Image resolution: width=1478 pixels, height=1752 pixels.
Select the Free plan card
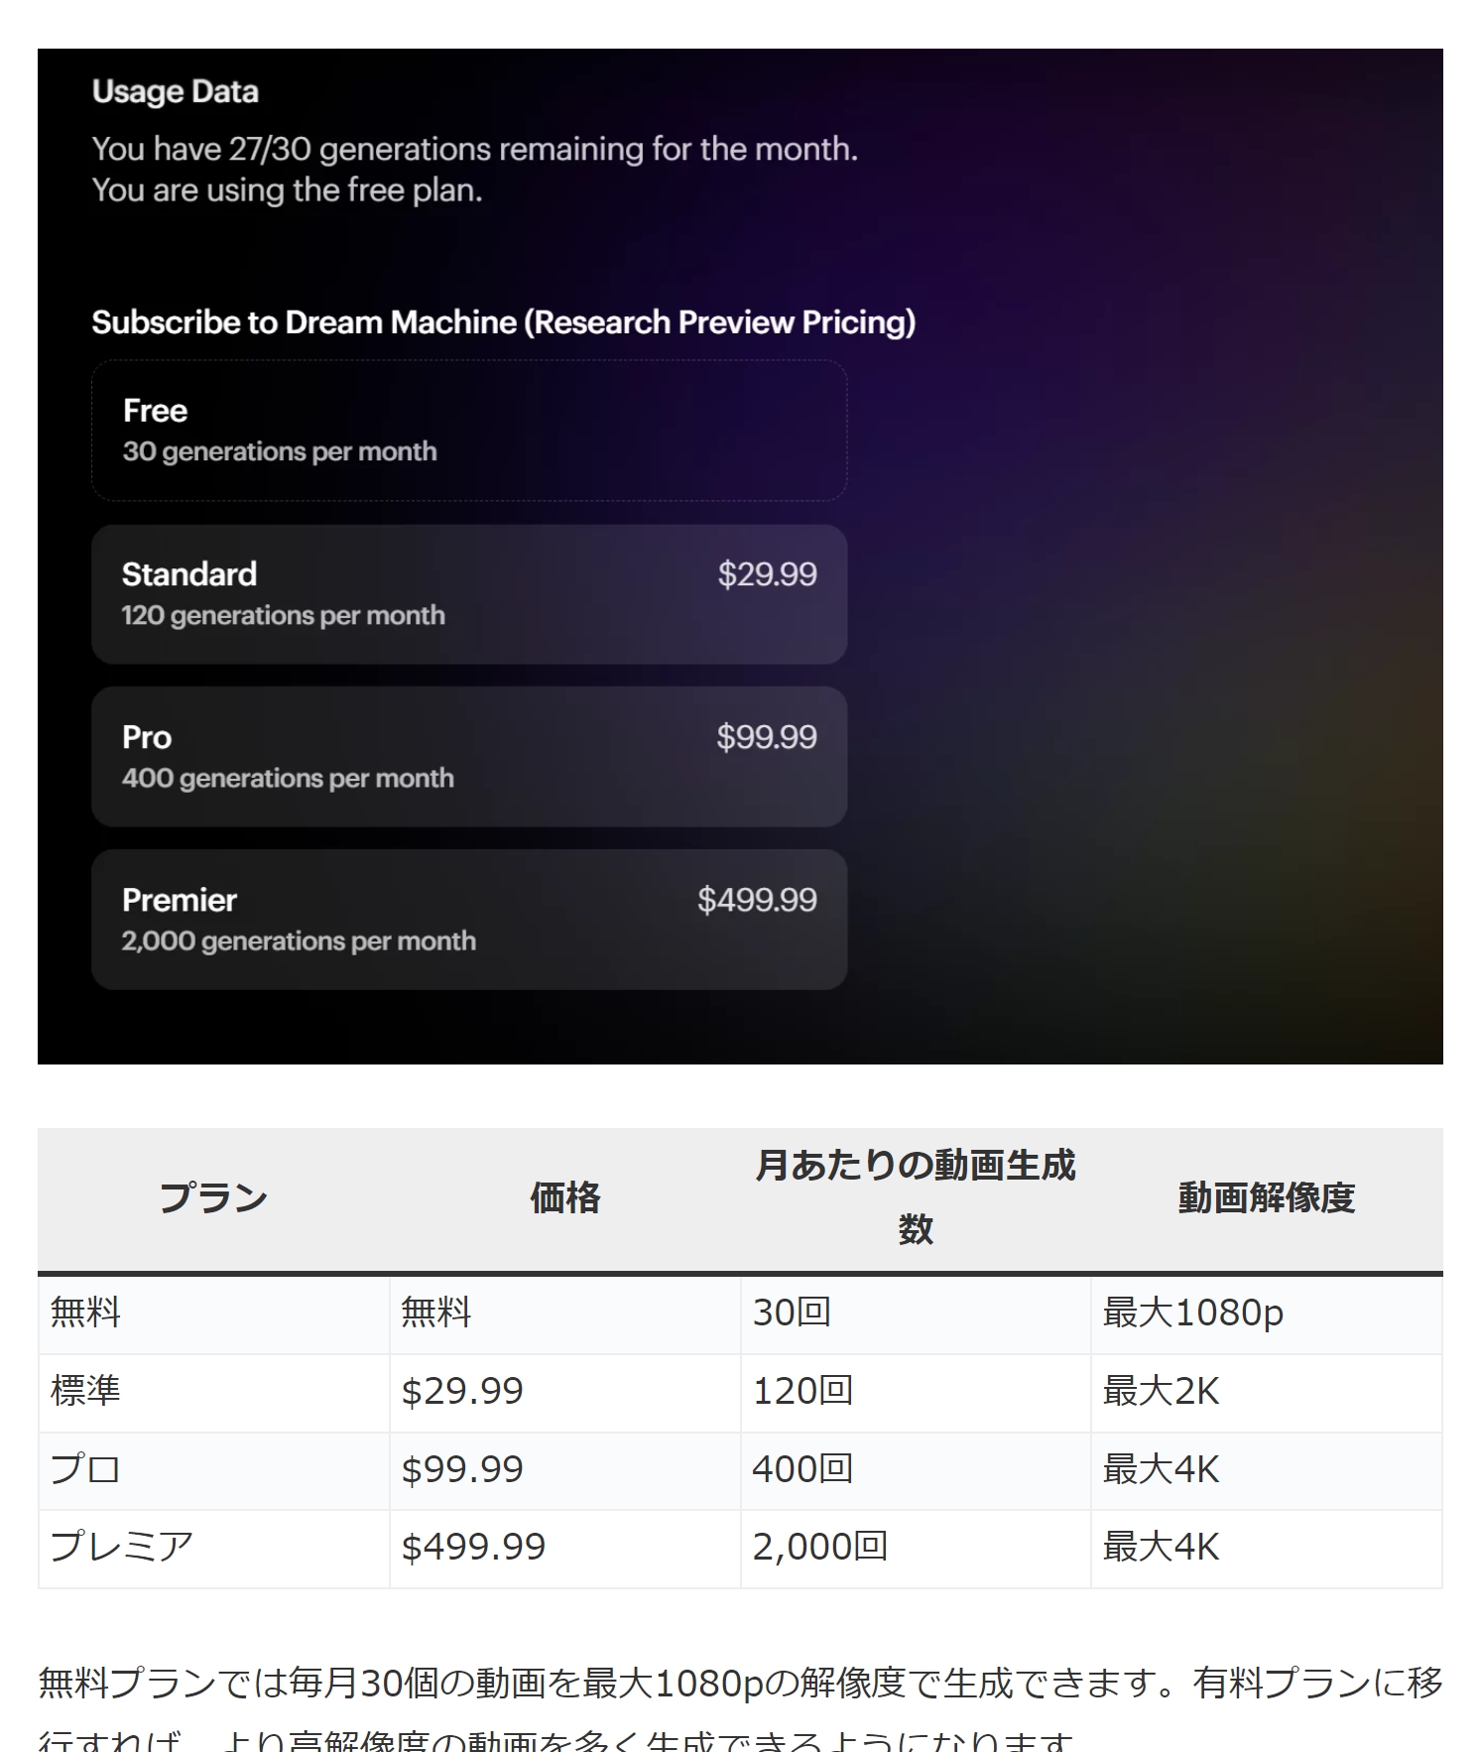[469, 431]
